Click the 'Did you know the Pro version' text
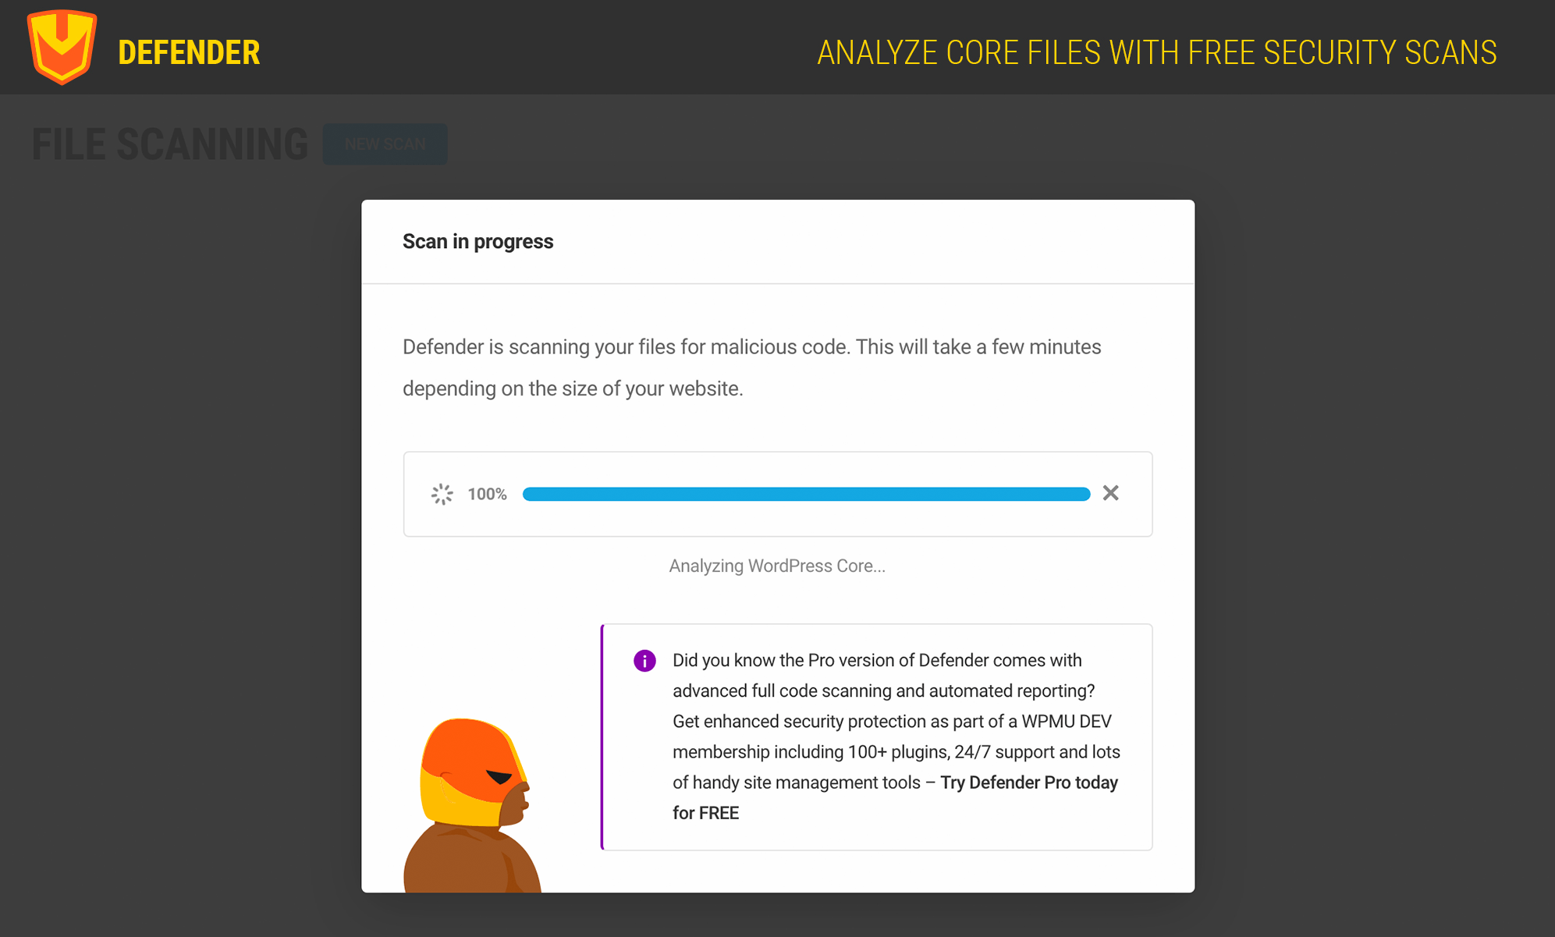The width and height of the screenshot is (1555, 937). pyautogui.click(x=877, y=661)
